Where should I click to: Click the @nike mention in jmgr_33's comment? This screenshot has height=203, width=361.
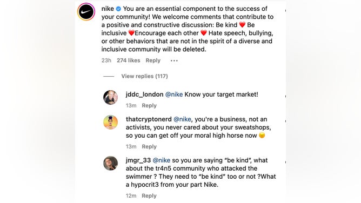tap(162, 160)
